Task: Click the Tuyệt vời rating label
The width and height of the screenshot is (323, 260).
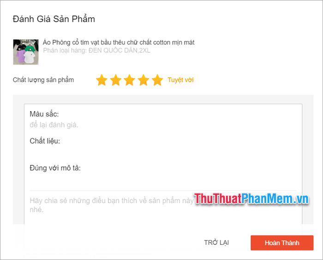Action: click(x=181, y=80)
